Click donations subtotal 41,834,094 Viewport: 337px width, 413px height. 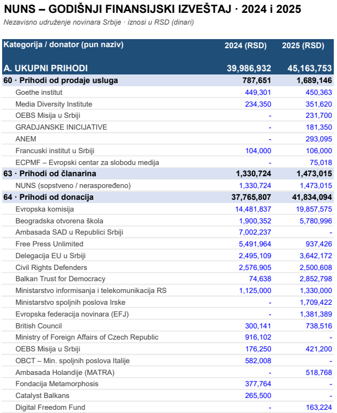point(312,197)
